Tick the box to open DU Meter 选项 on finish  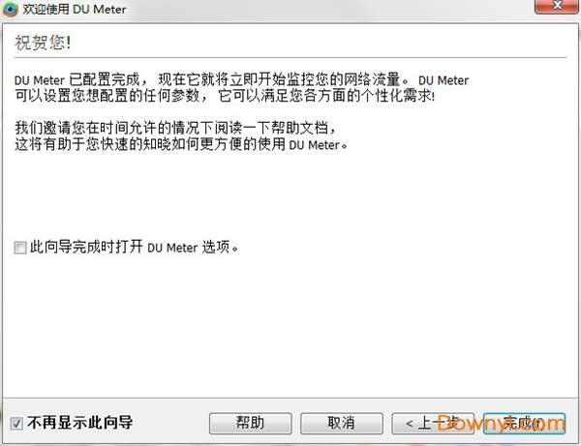tap(20, 248)
